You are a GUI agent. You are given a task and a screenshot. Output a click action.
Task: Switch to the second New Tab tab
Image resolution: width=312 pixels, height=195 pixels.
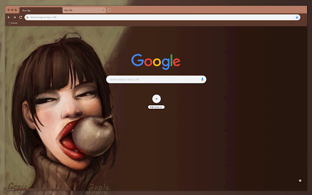pyautogui.click(x=84, y=10)
